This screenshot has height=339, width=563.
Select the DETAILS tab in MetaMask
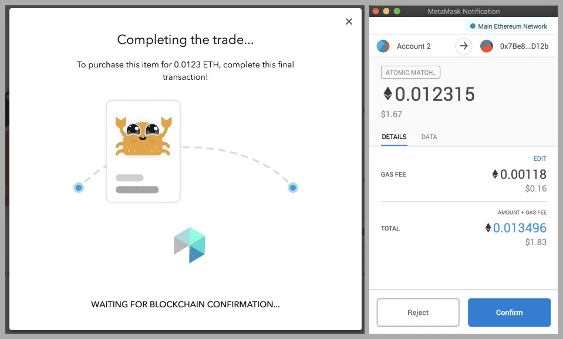(394, 137)
